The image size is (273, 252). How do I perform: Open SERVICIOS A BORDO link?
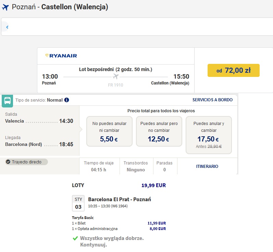pos(212,100)
